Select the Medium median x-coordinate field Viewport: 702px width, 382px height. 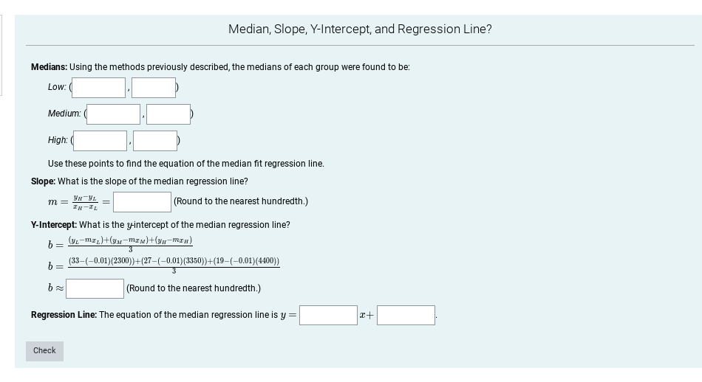tap(114, 114)
